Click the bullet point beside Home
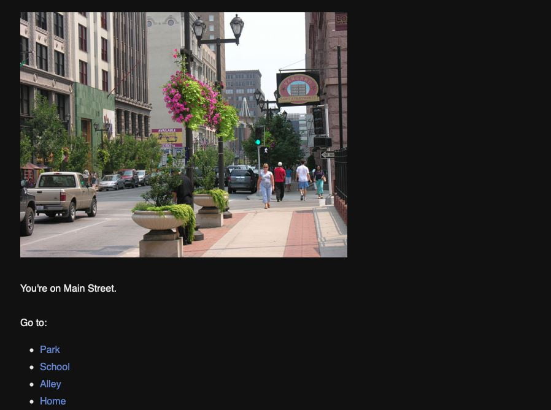Image resolution: width=551 pixels, height=410 pixels. pyautogui.click(x=31, y=401)
